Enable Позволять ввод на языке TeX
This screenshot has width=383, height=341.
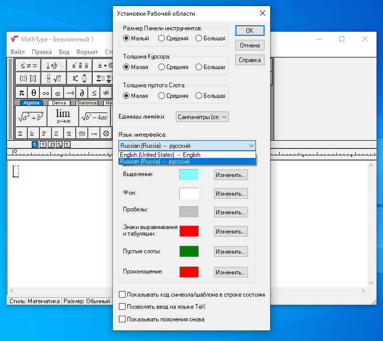162,307
